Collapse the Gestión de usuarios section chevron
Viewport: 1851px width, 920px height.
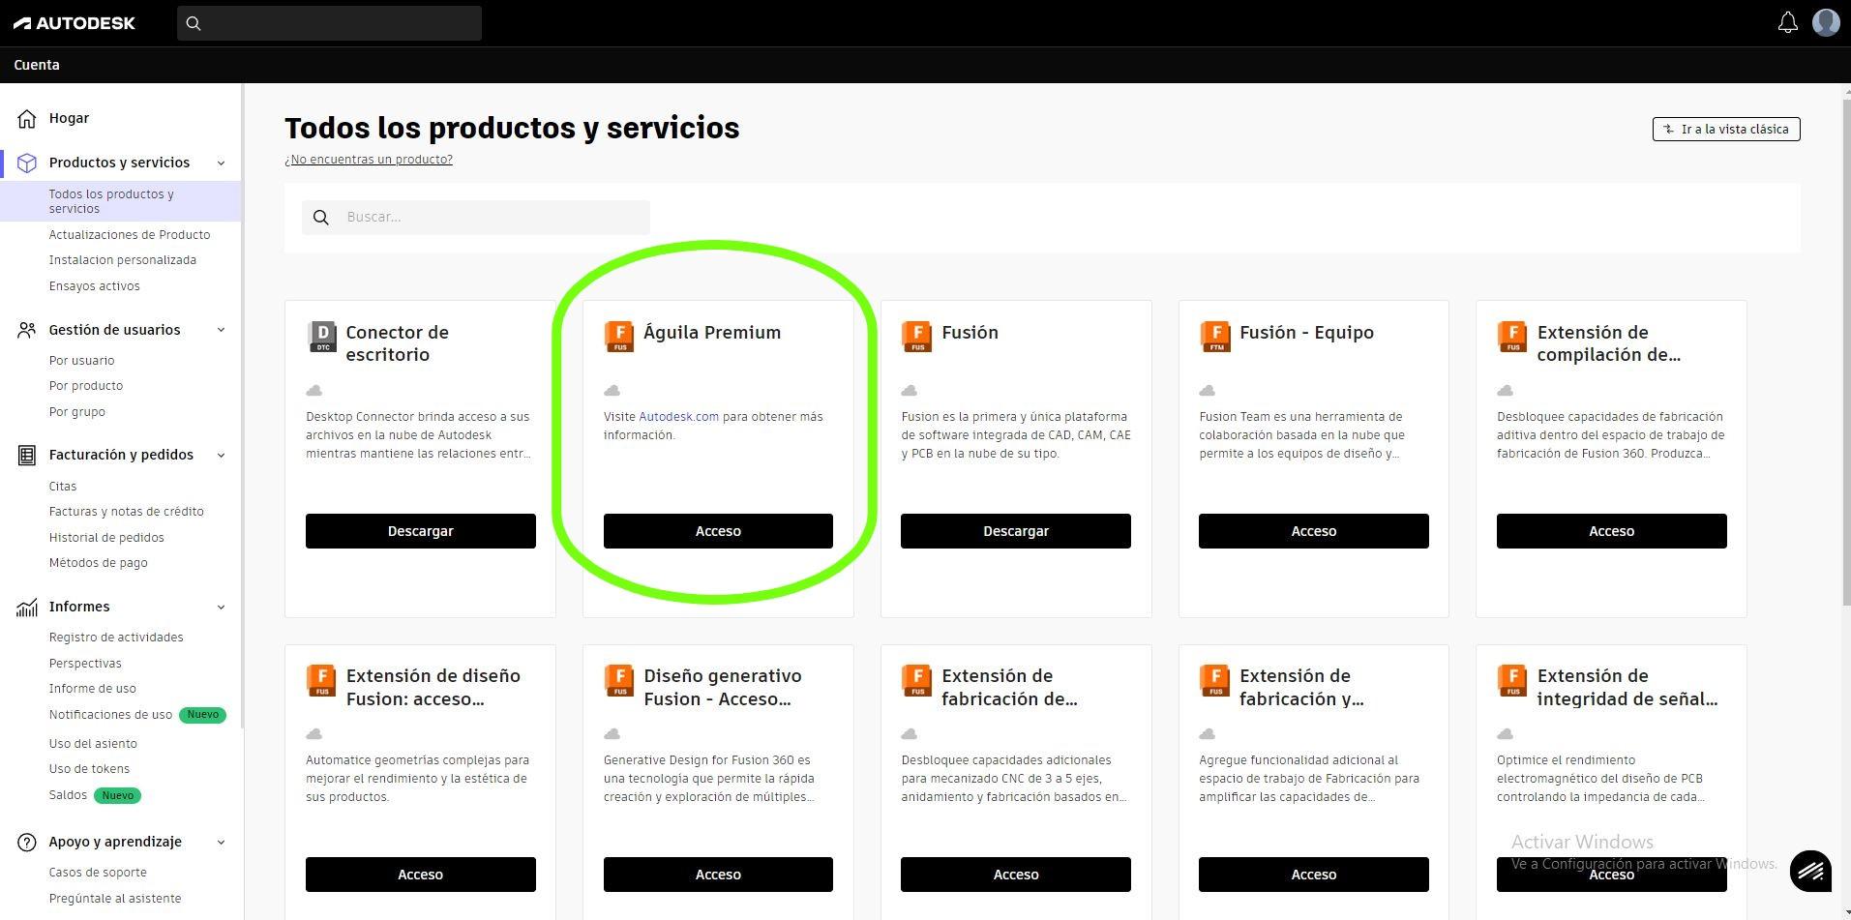point(221,330)
